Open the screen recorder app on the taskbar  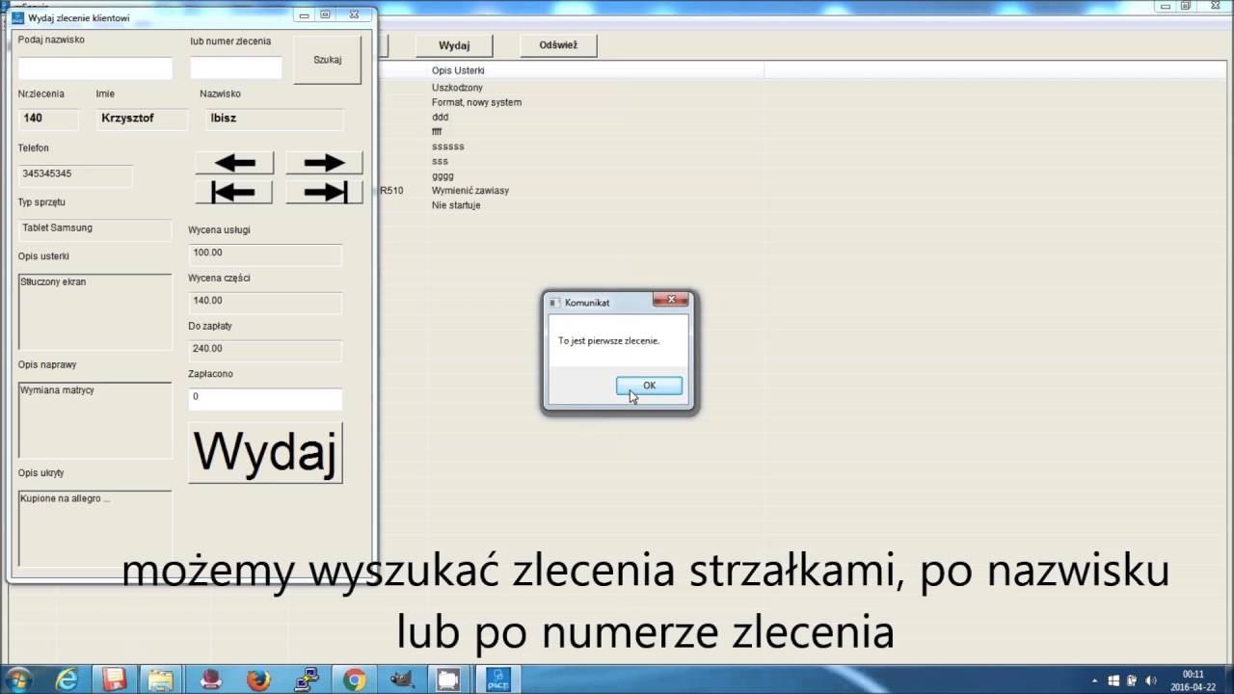pos(448,680)
